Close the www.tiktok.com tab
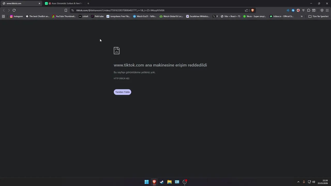Screen dimensions: 331x186 [40, 3]
